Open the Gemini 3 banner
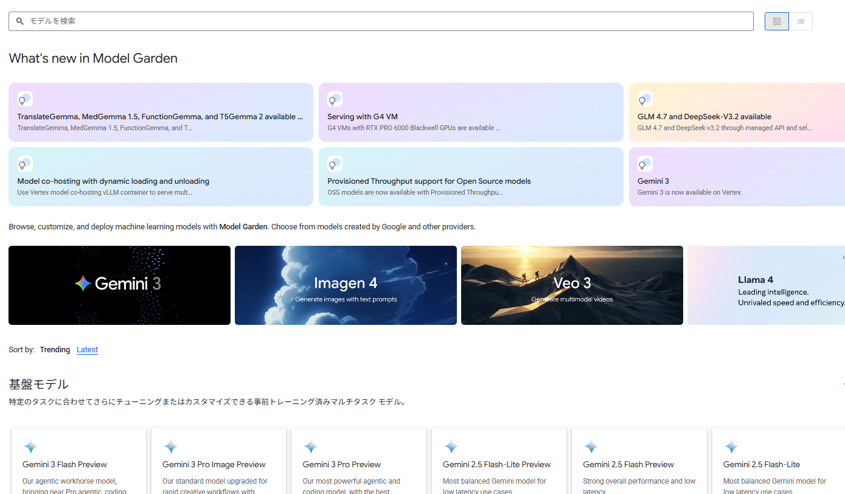The height and width of the screenshot is (494, 845). 119,285
